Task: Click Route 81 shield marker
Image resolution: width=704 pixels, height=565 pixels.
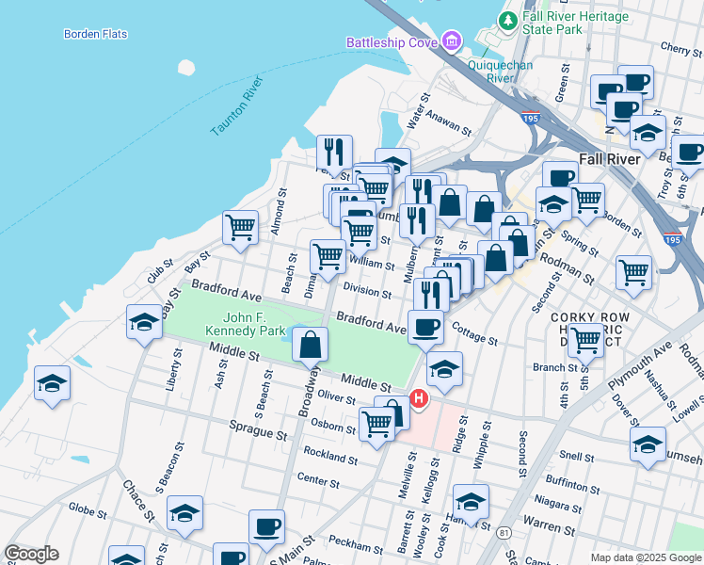Action: pos(504,533)
